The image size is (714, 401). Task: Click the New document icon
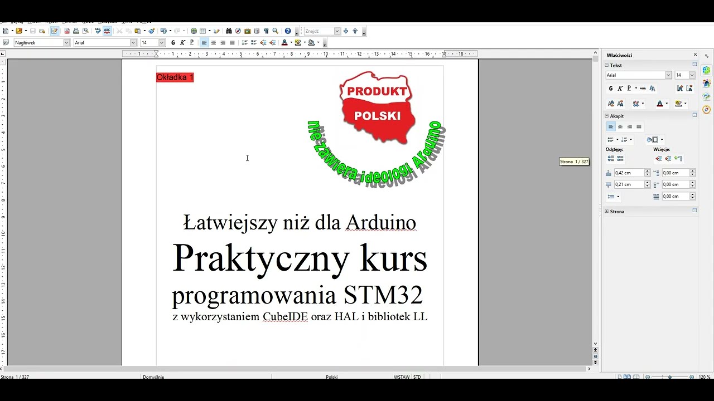pyautogui.click(x=5, y=31)
